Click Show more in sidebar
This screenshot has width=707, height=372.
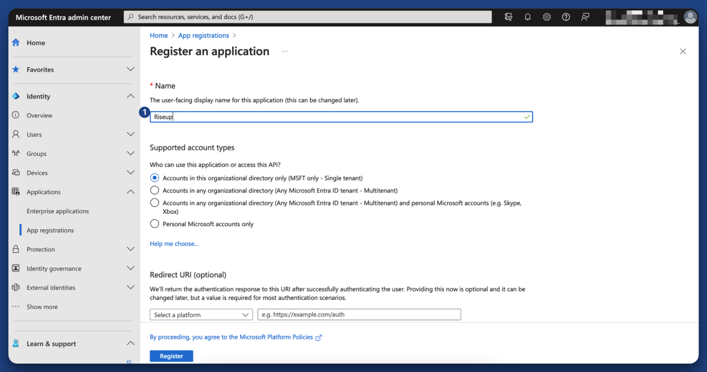point(42,307)
